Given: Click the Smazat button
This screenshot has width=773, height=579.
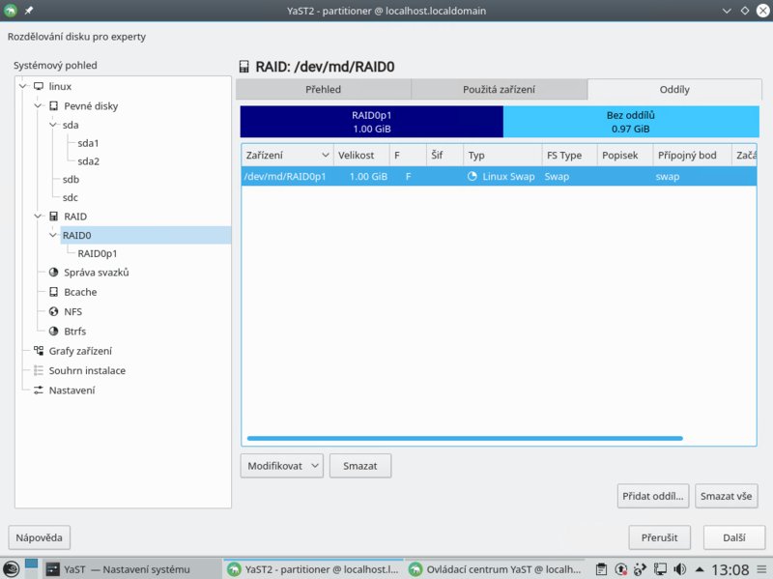Looking at the screenshot, I should [360, 466].
